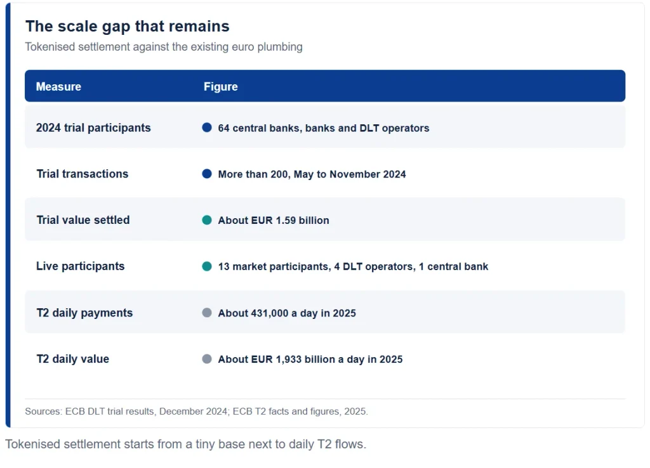Select the grey dot next to 431,000 a day

(x=206, y=313)
